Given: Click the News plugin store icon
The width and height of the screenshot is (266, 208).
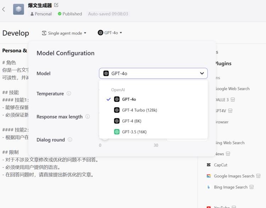Looking at the screenshot, I should (228, 154).
